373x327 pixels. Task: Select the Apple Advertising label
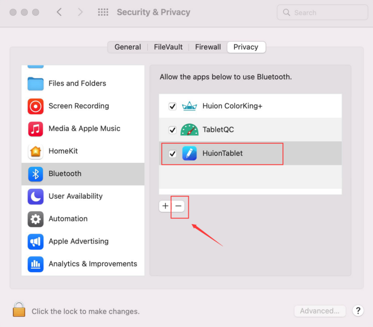point(78,241)
